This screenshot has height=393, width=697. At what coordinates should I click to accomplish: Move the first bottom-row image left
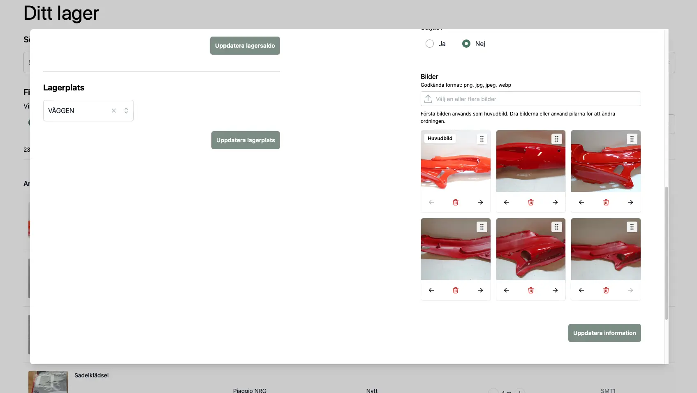[x=431, y=290]
